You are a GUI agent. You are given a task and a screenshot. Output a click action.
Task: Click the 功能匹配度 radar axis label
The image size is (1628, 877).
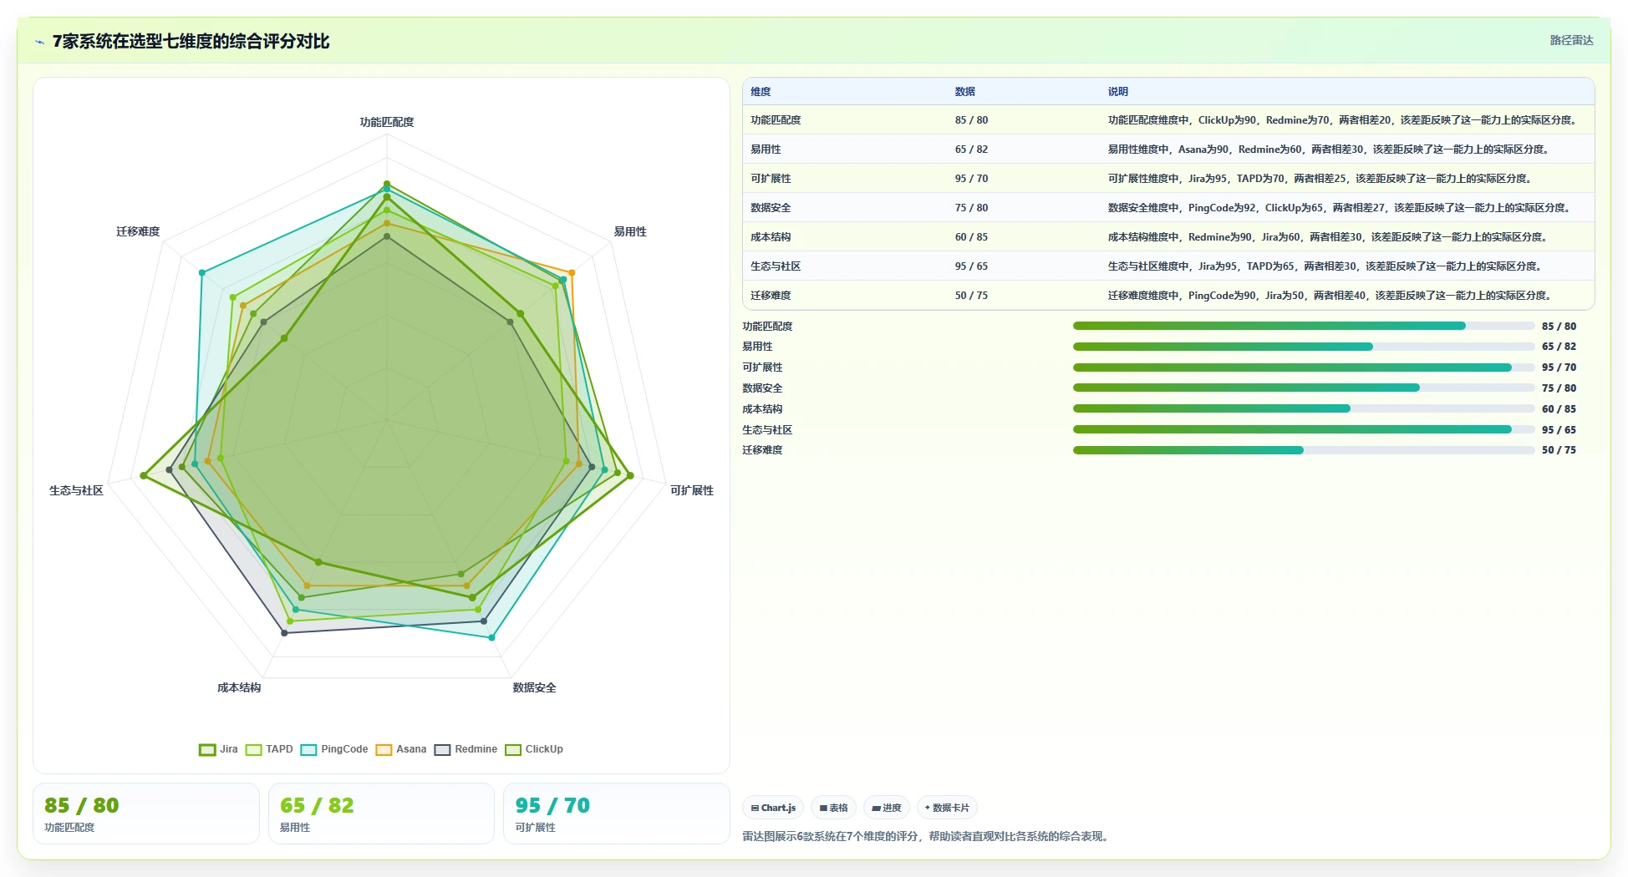pos(387,122)
